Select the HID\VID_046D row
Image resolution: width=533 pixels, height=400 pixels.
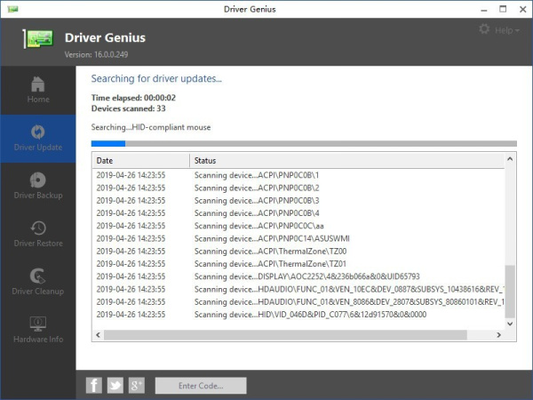coord(298,315)
